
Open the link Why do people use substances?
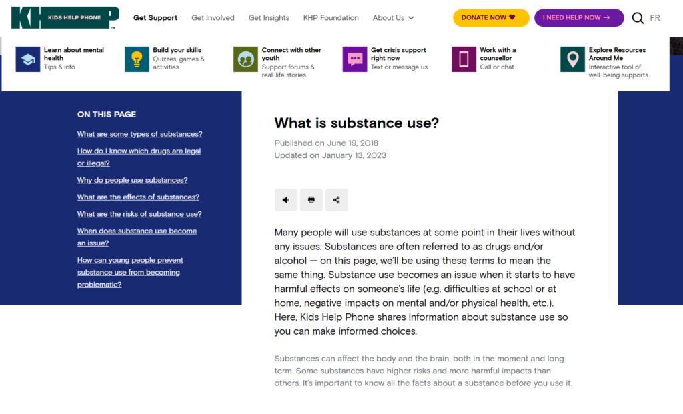[132, 180]
